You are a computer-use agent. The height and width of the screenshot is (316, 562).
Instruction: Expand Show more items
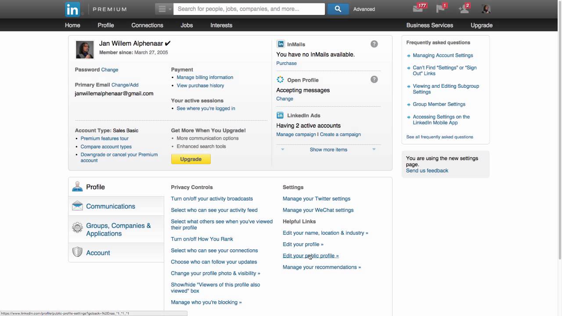(x=328, y=150)
